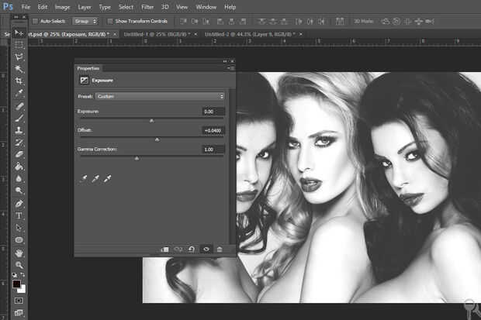Pick the Lasso tool
Screen dimensions: 481x320
coord(19,57)
